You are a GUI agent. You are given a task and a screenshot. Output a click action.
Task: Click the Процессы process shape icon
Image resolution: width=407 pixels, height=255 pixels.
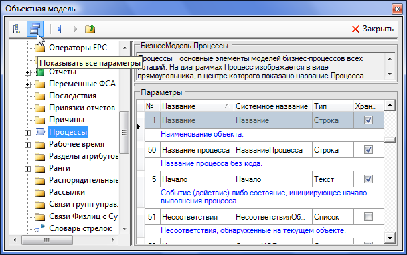[40, 132]
